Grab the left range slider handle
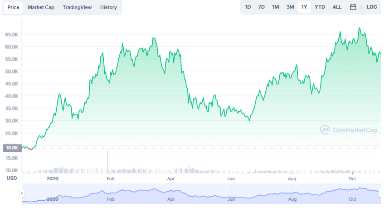Image resolution: width=384 pixels, height=208 pixels. coord(22,193)
